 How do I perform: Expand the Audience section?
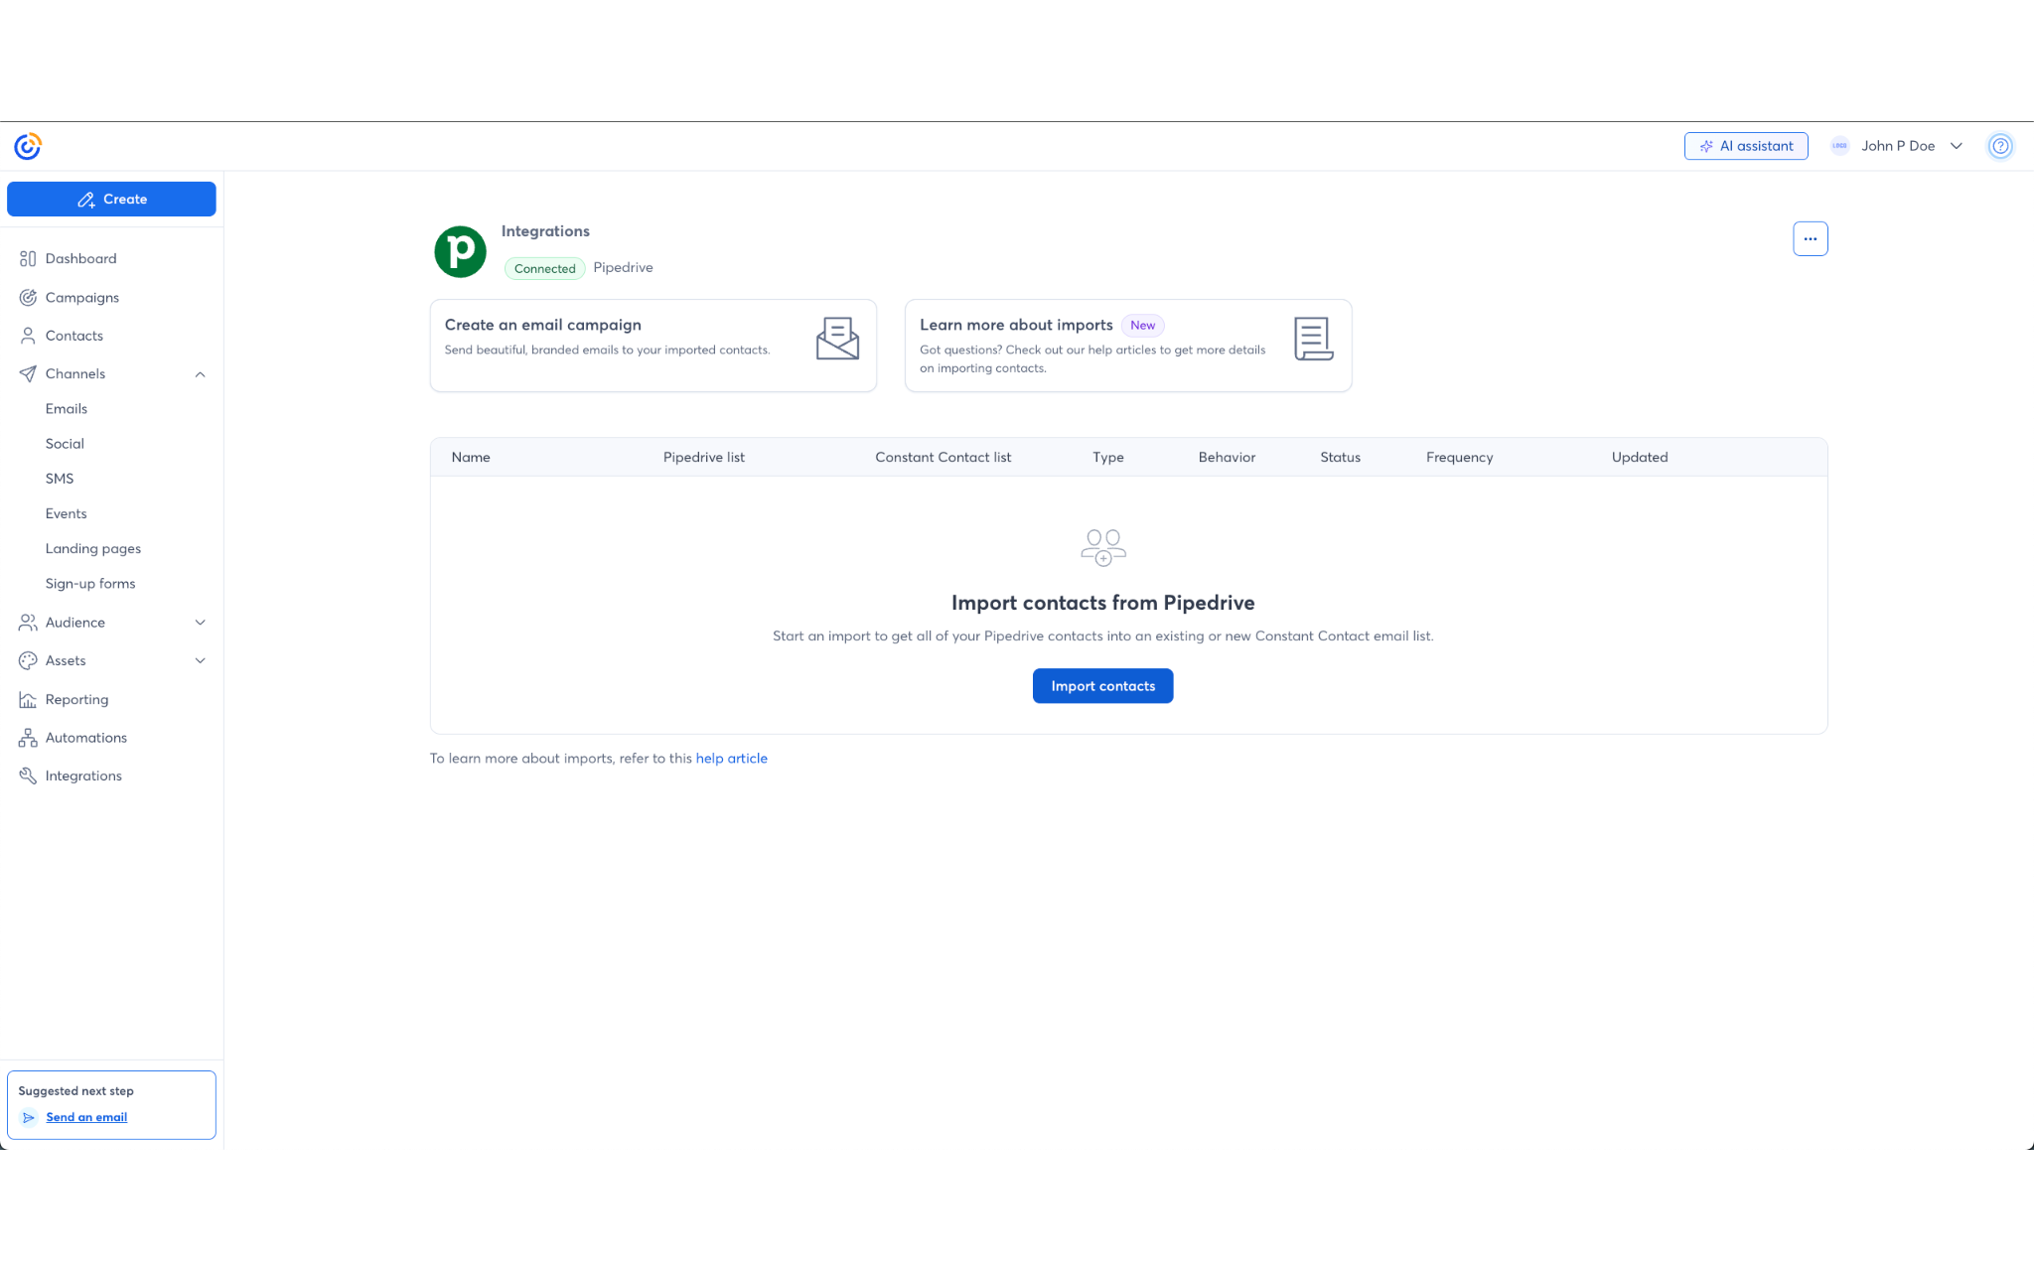point(201,623)
